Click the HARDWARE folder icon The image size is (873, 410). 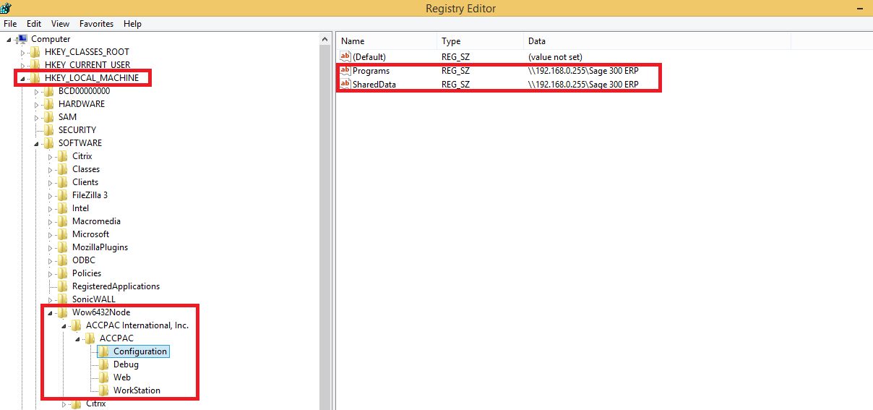coord(49,104)
